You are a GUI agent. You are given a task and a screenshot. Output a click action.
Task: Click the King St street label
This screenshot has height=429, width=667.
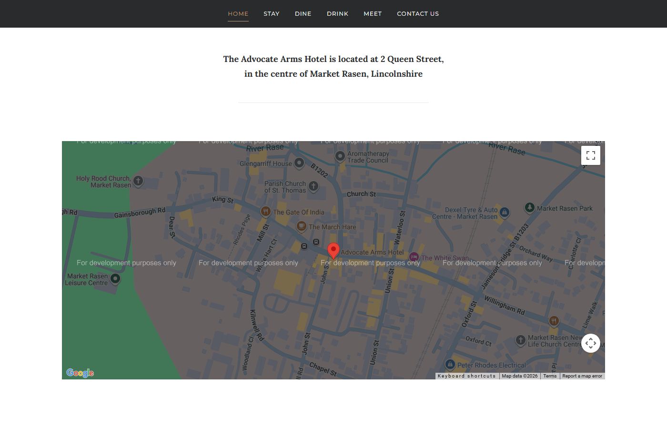[x=223, y=200]
